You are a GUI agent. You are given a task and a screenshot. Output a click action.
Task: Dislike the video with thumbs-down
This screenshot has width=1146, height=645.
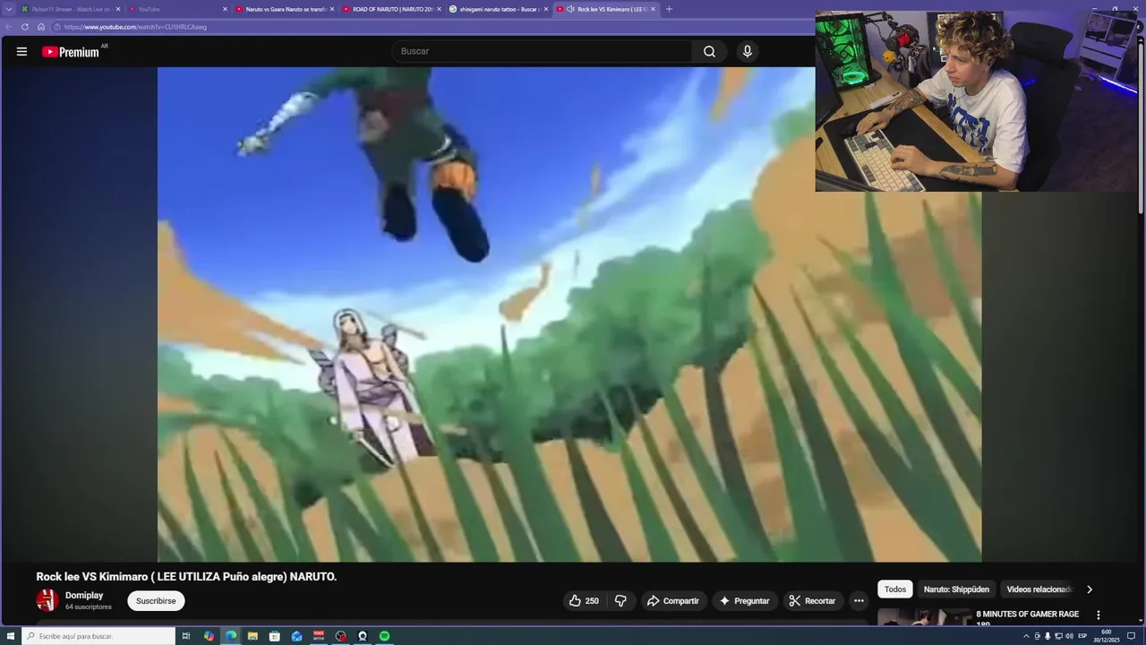[x=620, y=601]
